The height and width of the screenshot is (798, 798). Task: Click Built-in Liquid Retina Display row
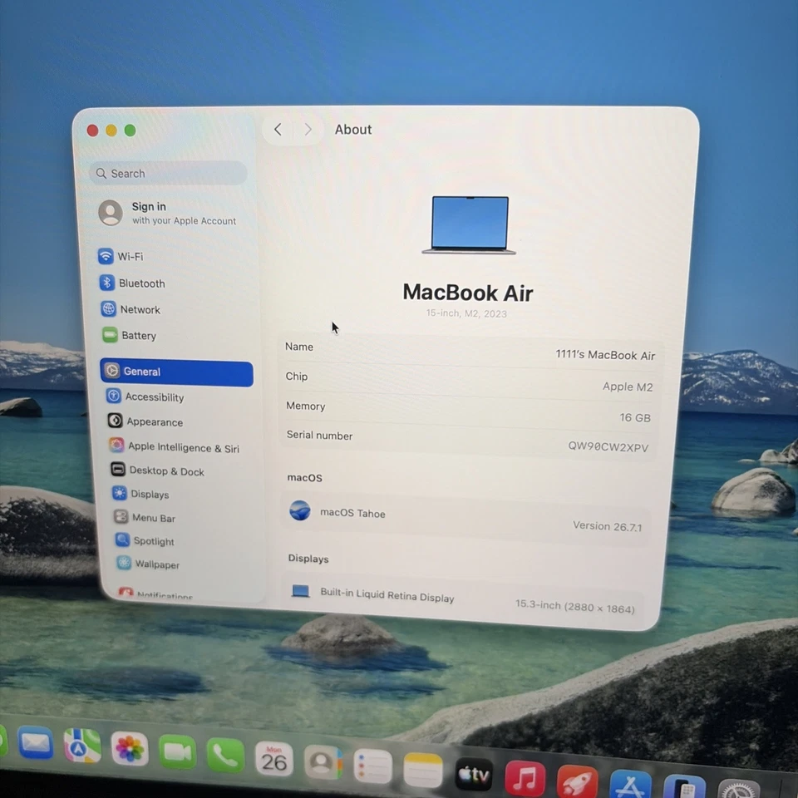tap(462, 599)
